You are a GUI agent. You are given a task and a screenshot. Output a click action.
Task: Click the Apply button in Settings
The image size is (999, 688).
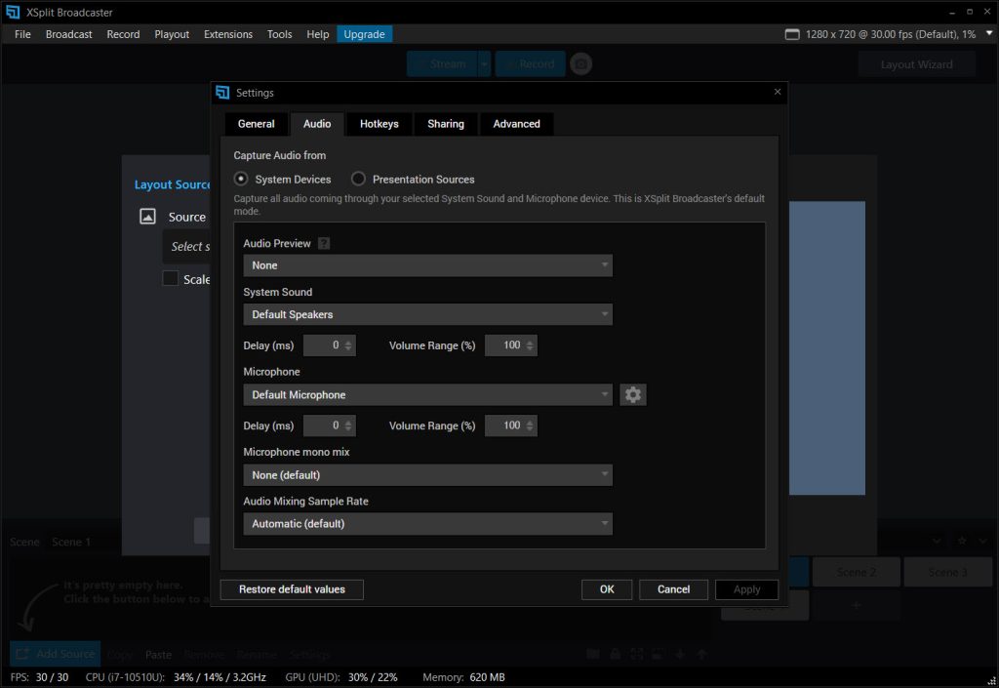click(746, 589)
